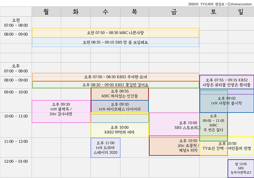Click the tvN 싸이코패스 다이어리 block

pyautogui.click(x=120, y=107)
